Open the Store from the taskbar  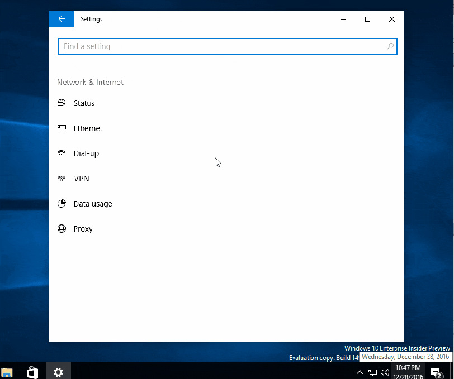32,372
